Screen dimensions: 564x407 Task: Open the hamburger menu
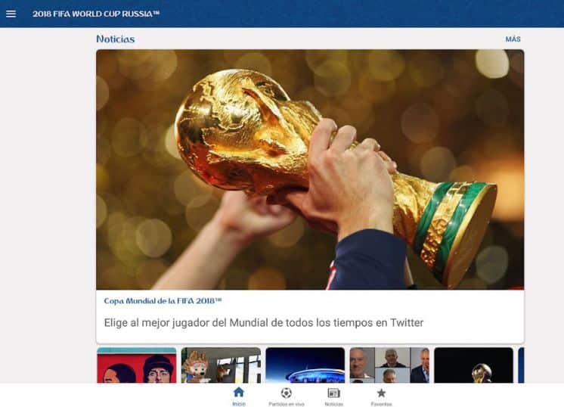point(11,14)
